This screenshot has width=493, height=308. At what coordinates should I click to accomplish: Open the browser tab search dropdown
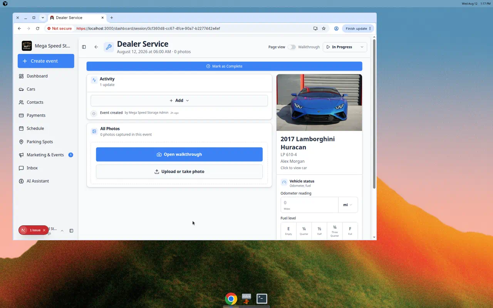(x=43, y=18)
